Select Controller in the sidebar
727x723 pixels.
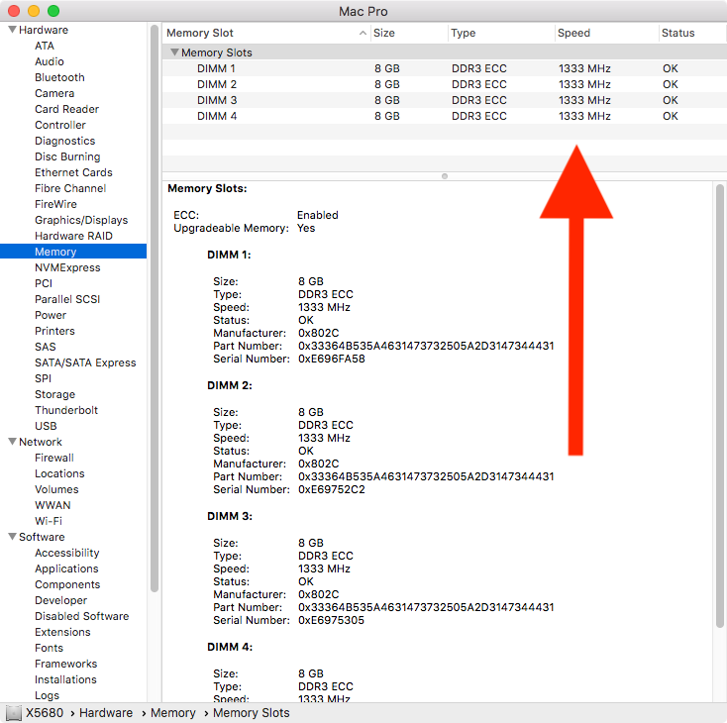click(60, 125)
